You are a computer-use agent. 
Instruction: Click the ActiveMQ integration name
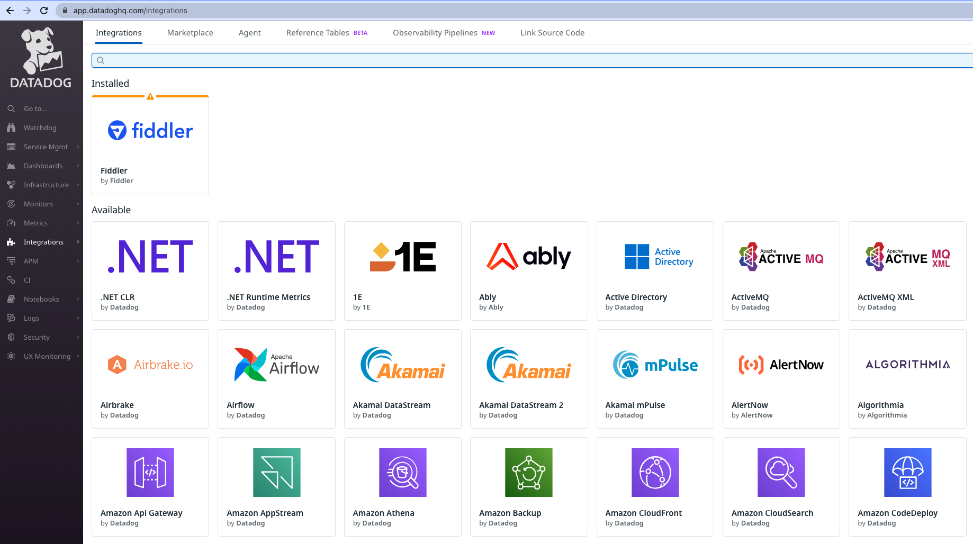point(750,297)
